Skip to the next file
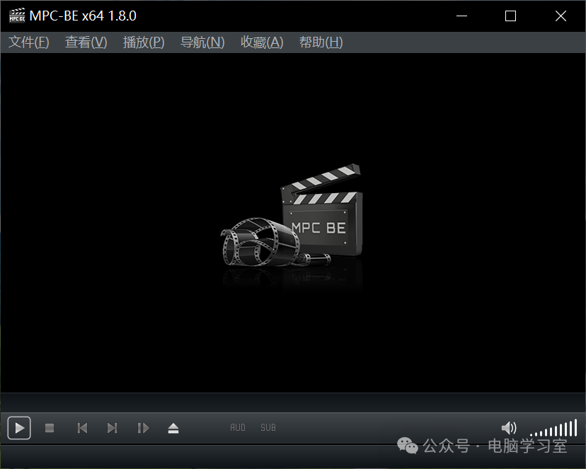Viewport: 586px width, 469px height. [112, 427]
